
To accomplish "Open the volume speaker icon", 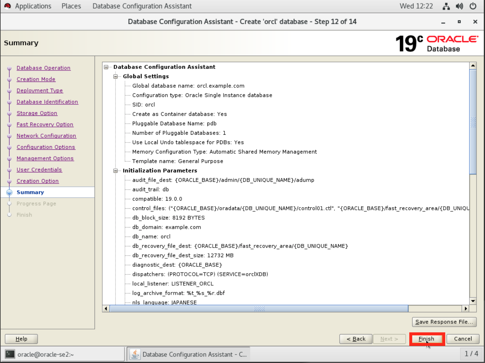I will [x=459, y=6].
